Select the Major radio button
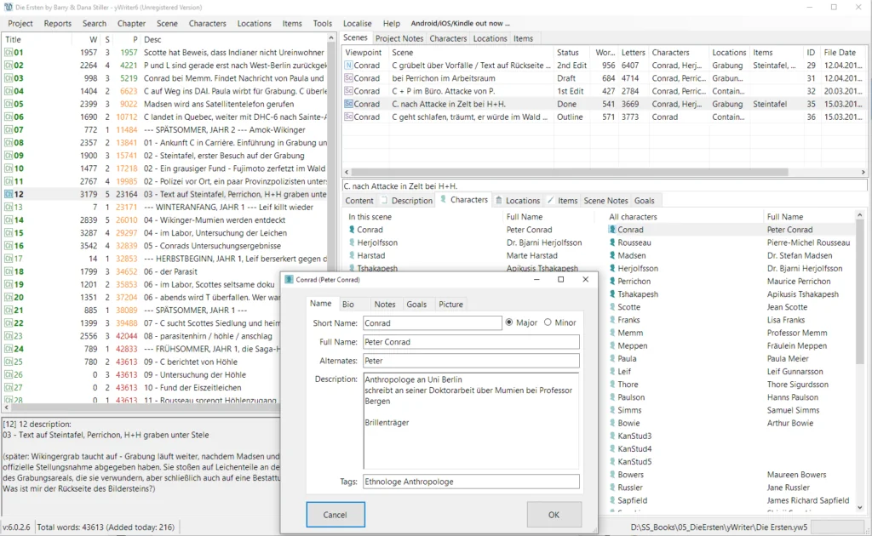This screenshot has width=872, height=536. [510, 322]
